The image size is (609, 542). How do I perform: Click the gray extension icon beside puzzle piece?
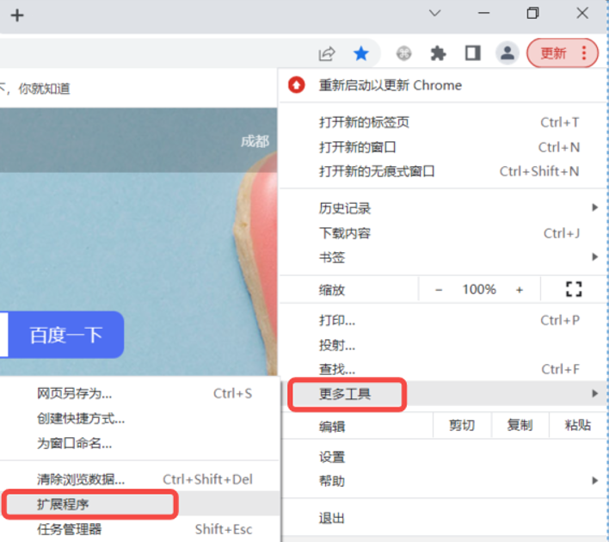pos(403,53)
